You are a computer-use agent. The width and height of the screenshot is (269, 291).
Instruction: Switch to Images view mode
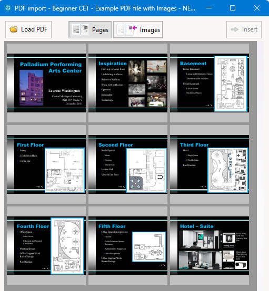point(138,30)
